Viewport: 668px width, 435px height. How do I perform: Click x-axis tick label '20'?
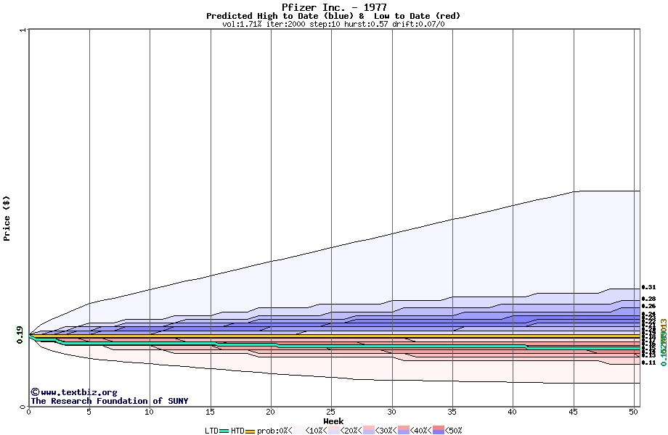[271, 412]
